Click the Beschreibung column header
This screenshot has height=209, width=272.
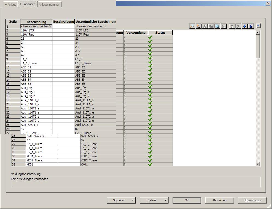tap(63, 22)
